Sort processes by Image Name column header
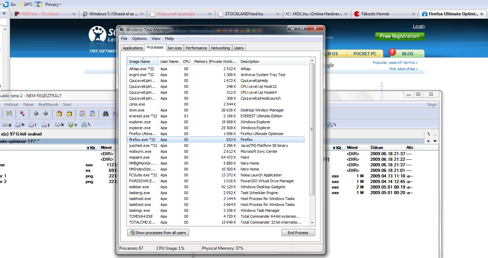 click(x=143, y=61)
